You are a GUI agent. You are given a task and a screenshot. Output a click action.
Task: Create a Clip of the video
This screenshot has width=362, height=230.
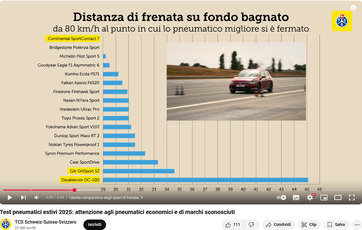point(309,224)
